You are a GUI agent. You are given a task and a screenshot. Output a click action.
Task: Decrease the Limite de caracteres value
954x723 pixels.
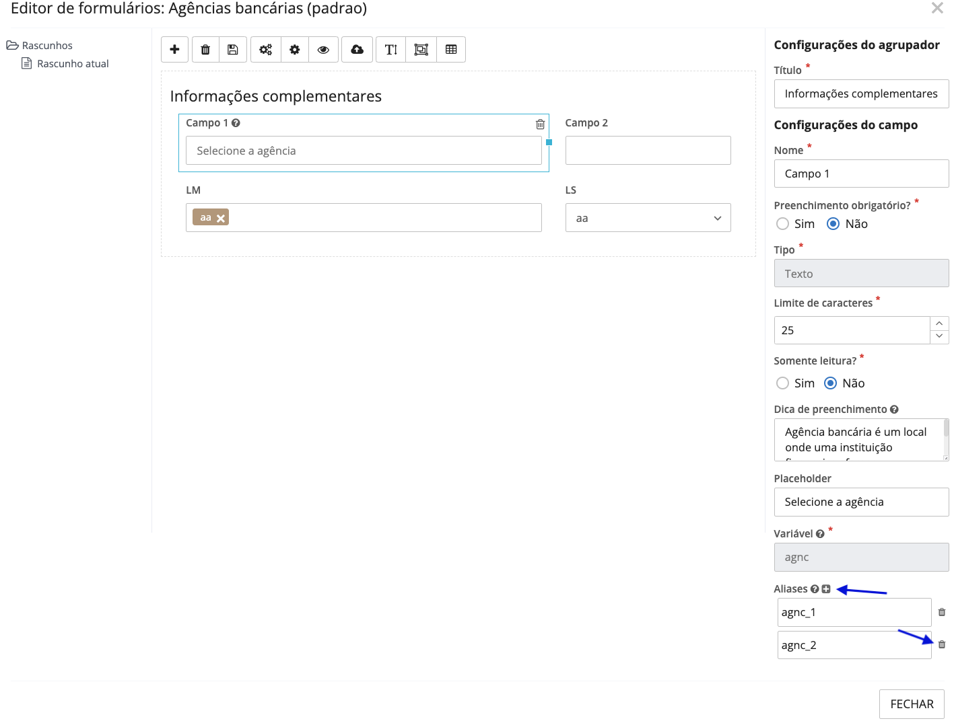pos(939,336)
